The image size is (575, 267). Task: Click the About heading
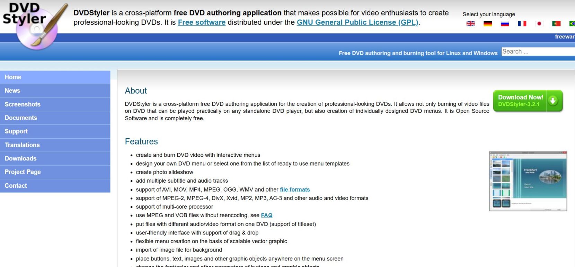(136, 91)
